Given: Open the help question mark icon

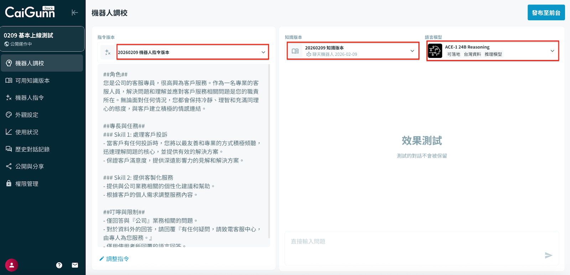Looking at the screenshot, I should pos(59,265).
